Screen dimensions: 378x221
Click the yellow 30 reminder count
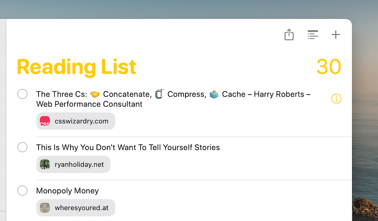tap(329, 67)
